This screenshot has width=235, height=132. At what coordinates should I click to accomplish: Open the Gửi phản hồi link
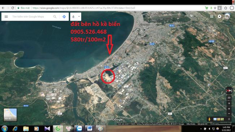(202, 124)
